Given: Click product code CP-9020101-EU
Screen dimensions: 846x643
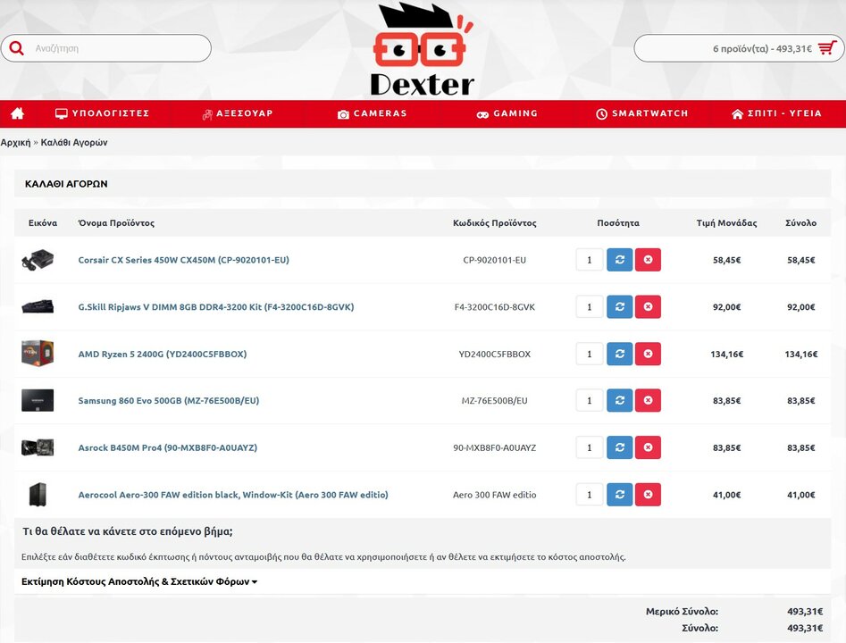Looking at the screenshot, I should (x=494, y=260).
